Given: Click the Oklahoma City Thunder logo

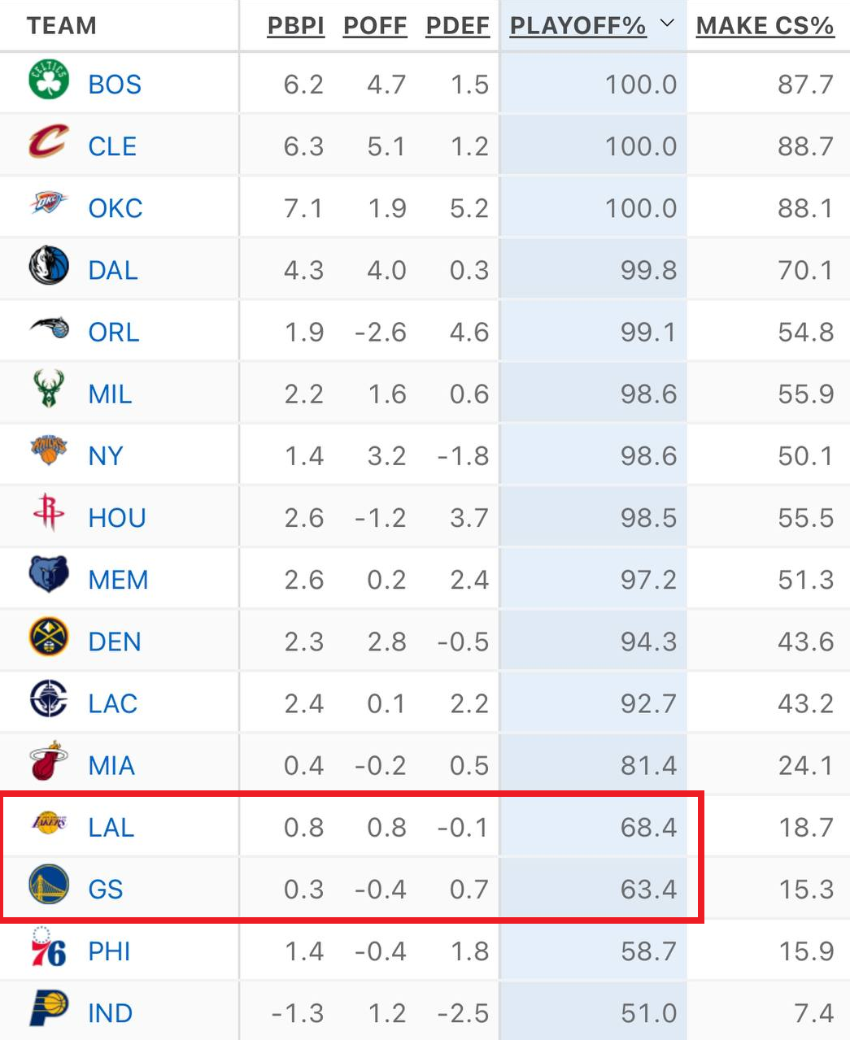Looking at the screenshot, I should click(x=49, y=203).
